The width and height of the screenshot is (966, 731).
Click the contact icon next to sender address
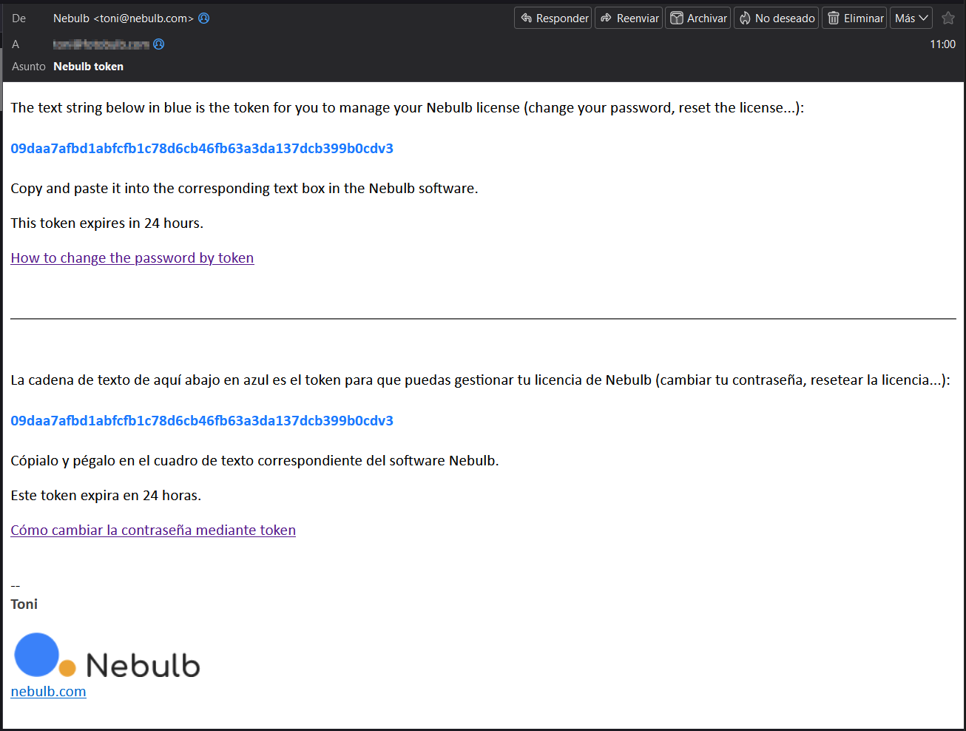pos(204,18)
